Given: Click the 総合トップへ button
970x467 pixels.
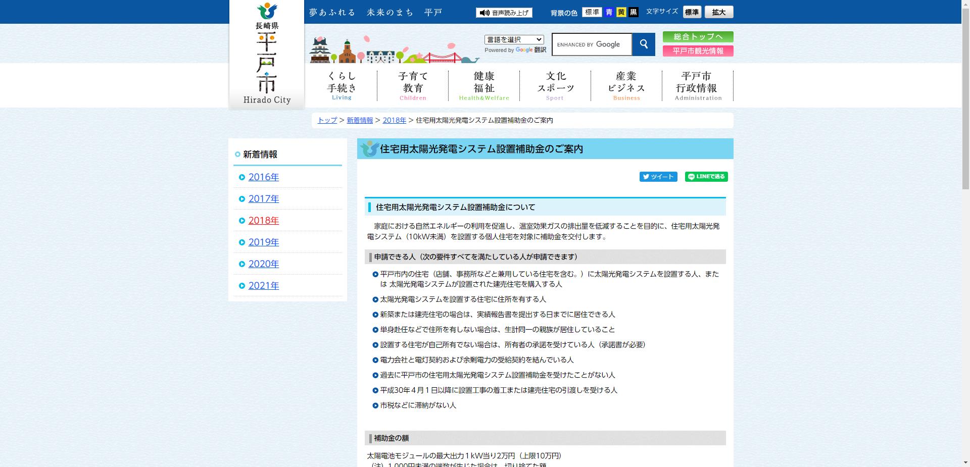Looking at the screenshot, I should coord(698,36).
